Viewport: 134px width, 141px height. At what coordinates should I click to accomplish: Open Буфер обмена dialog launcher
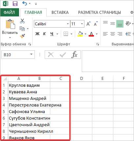(30, 44)
